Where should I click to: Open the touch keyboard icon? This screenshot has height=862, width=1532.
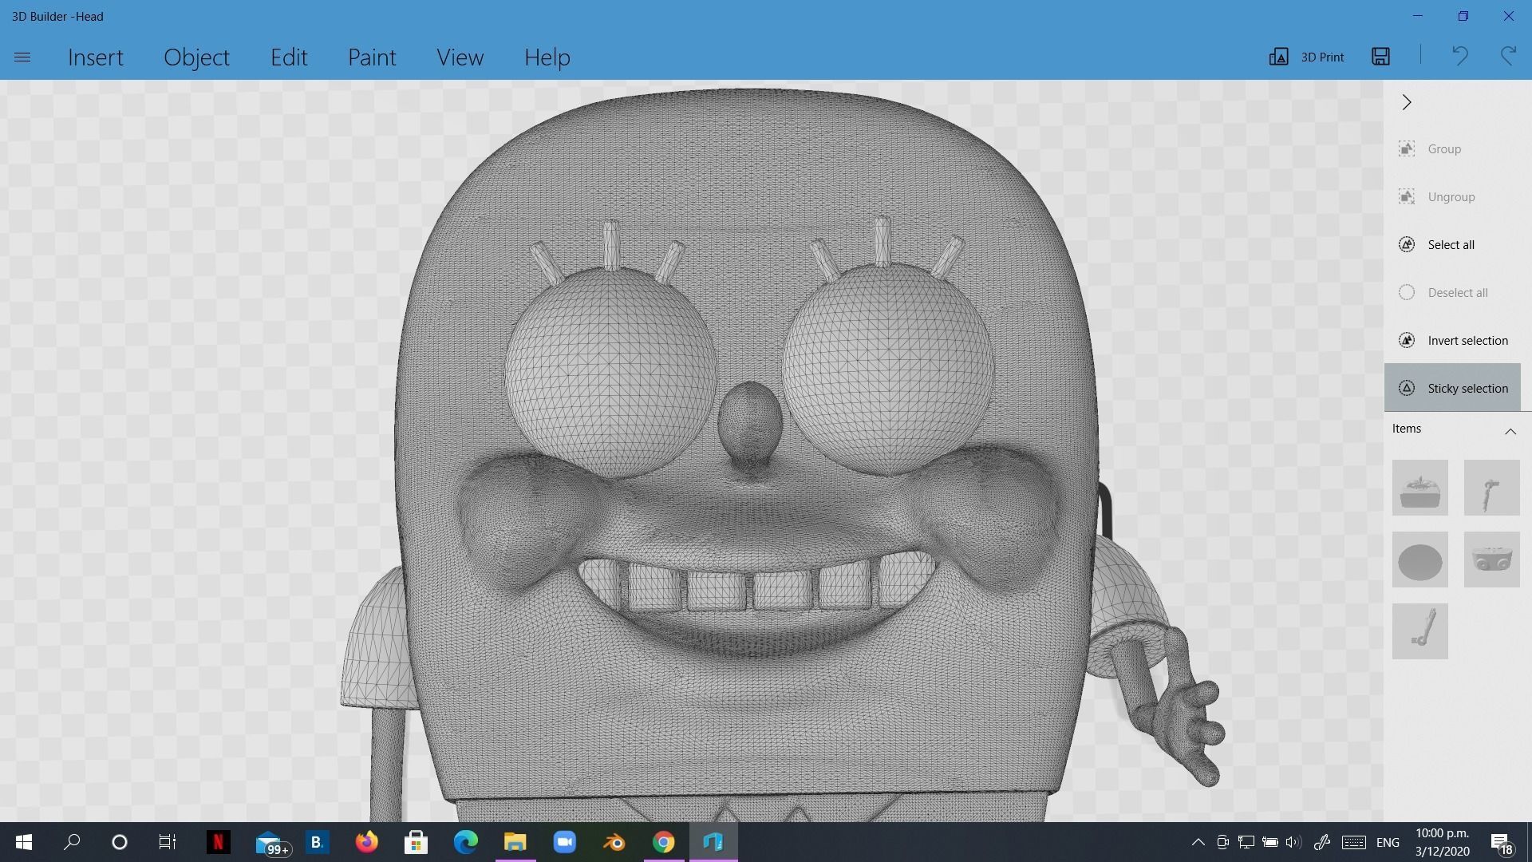coord(1353,842)
